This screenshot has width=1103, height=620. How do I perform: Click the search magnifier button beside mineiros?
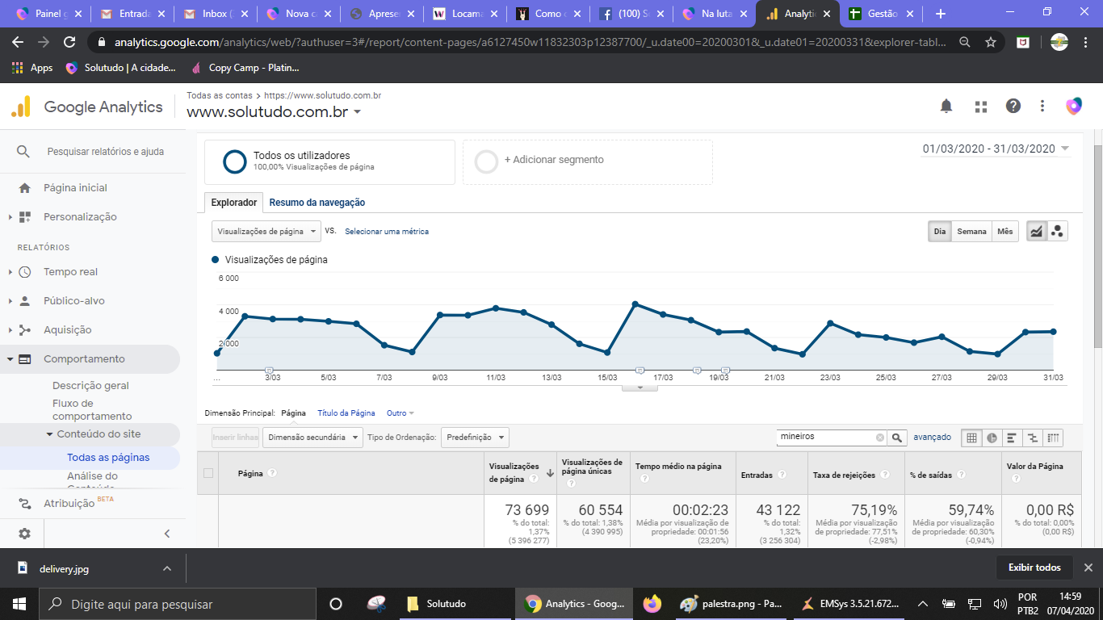coord(897,438)
